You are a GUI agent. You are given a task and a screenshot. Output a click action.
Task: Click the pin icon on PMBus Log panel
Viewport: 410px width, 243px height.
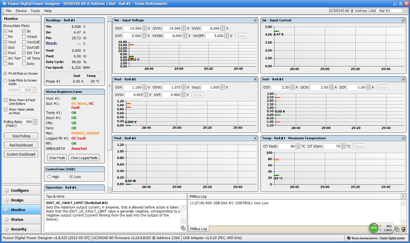(403, 196)
